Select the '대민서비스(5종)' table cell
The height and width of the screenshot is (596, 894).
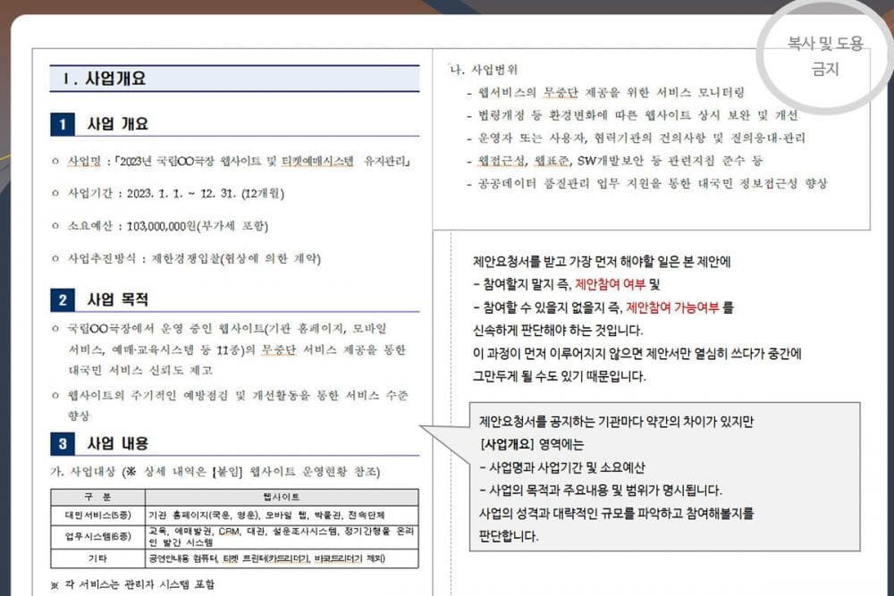click(x=97, y=515)
